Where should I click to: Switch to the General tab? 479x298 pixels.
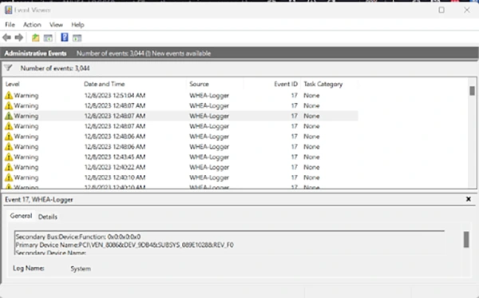(x=21, y=216)
